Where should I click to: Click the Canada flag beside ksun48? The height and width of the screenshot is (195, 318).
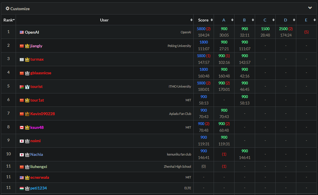click(x=22, y=128)
